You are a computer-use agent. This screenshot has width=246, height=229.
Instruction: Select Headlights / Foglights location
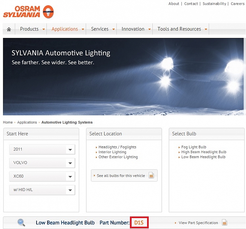click(x=117, y=147)
